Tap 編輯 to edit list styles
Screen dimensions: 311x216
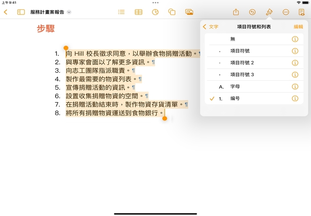tap(298, 27)
